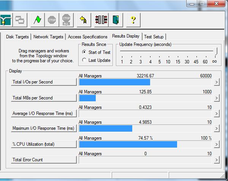Image resolution: width=228 pixels, height=181 pixels.
Task: Go to the Test Setup tab
Action: click(154, 37)
